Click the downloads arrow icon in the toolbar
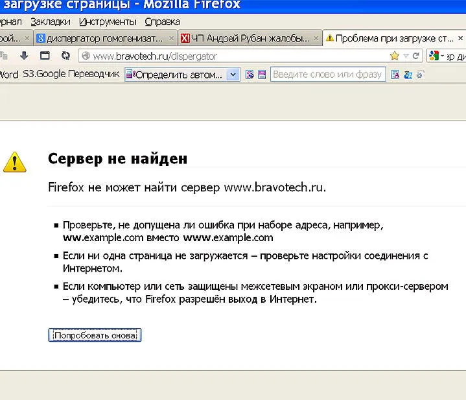 pos(24,56)
